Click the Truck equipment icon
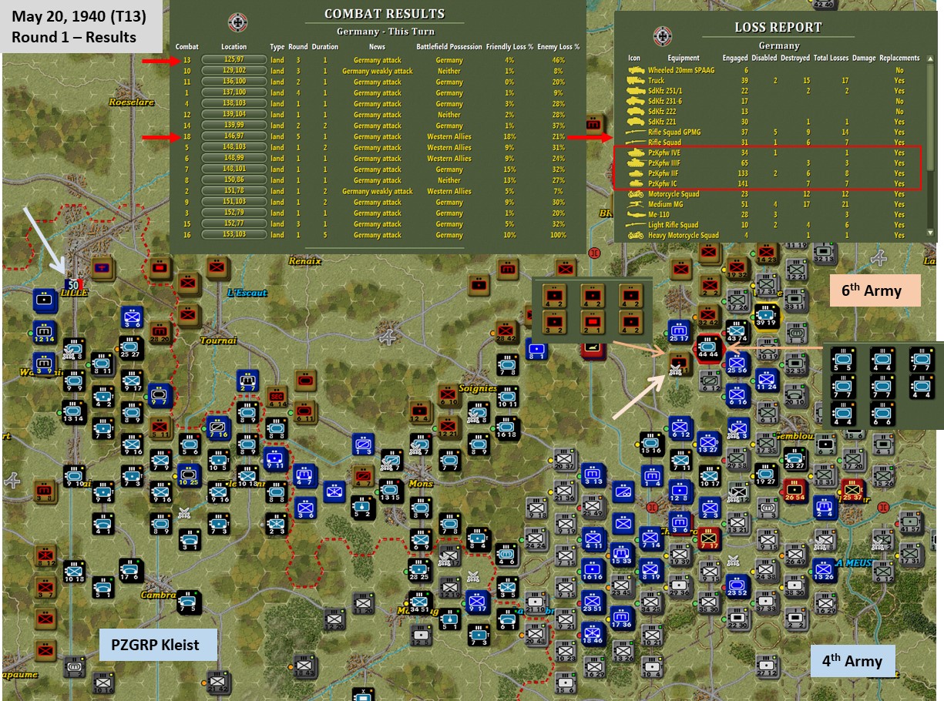The height and width of the screenshot is (701, 944). [x=638, y=80]
